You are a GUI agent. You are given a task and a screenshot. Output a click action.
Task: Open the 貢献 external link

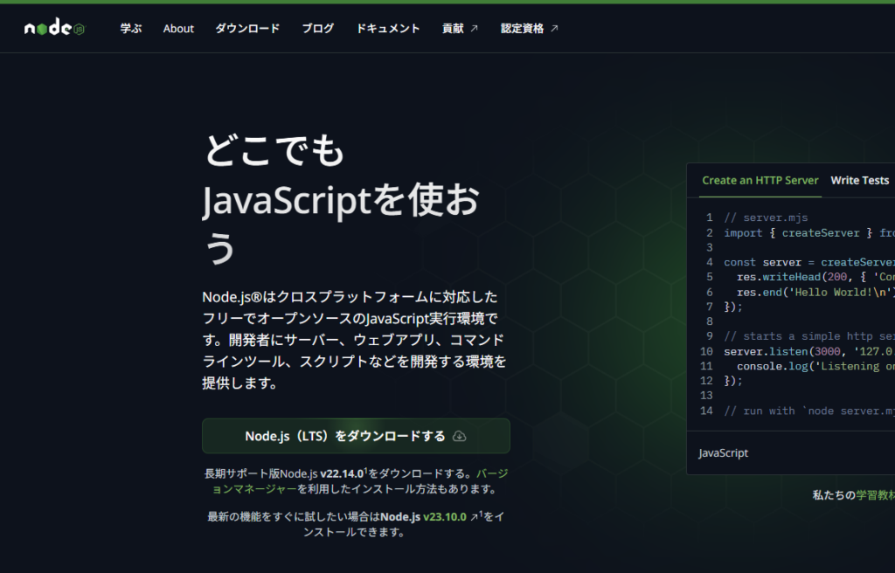point(460,29)
